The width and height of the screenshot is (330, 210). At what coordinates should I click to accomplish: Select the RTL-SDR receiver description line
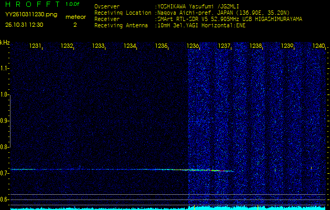pos(229,18)
